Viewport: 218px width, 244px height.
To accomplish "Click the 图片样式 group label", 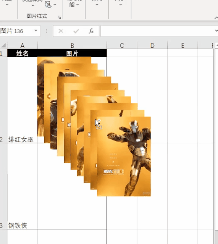I will tap(37, 16).
